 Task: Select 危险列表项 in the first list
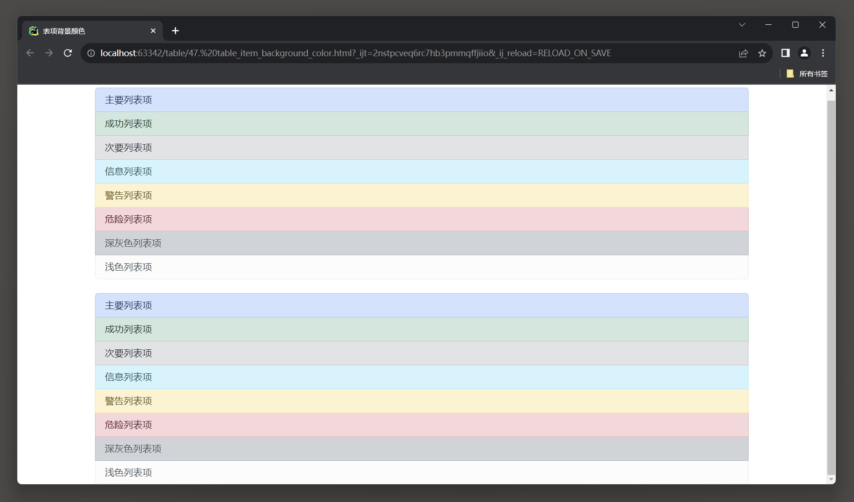(x=422, y=219)
